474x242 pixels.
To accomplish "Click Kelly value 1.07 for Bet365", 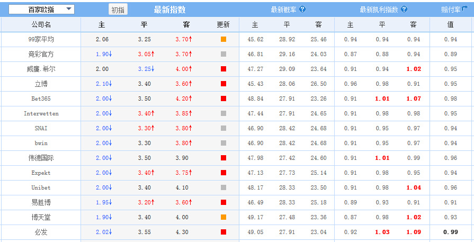I will point(414,98).
